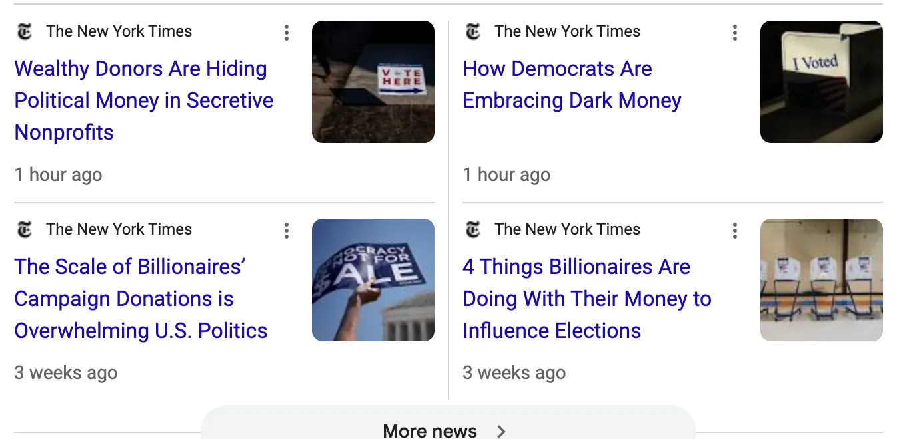Click the NYT logo beside 4 Things Billionaires article

tap(472, 229)
